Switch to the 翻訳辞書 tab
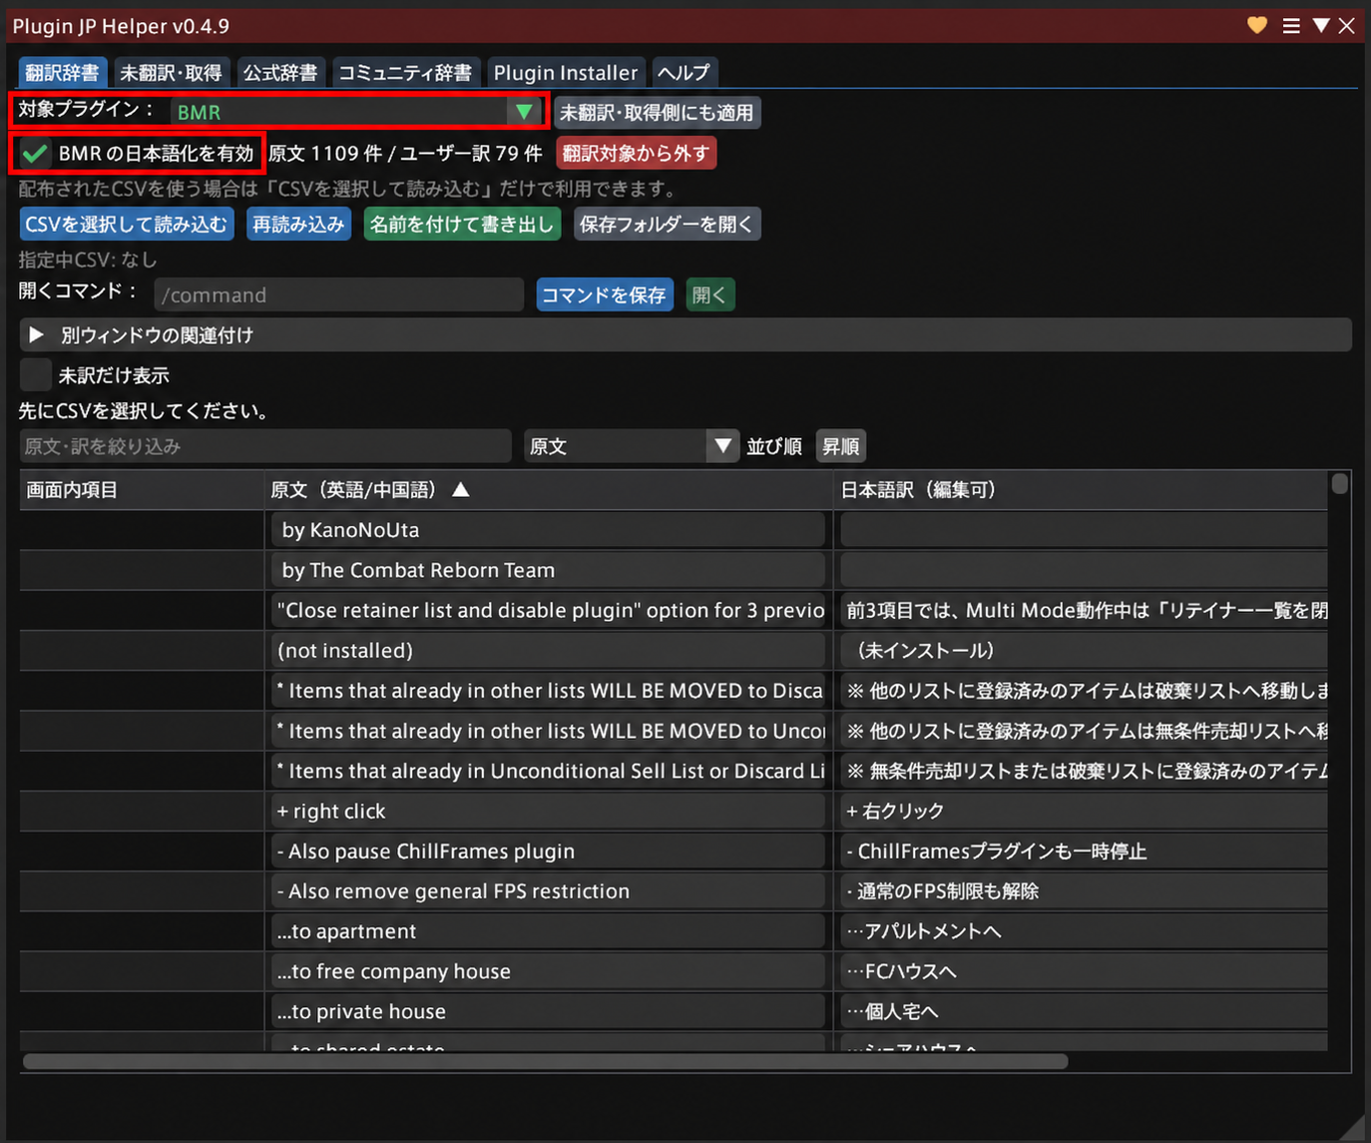The height and width of the screenshot is (1143, 1371). (62, 72)
